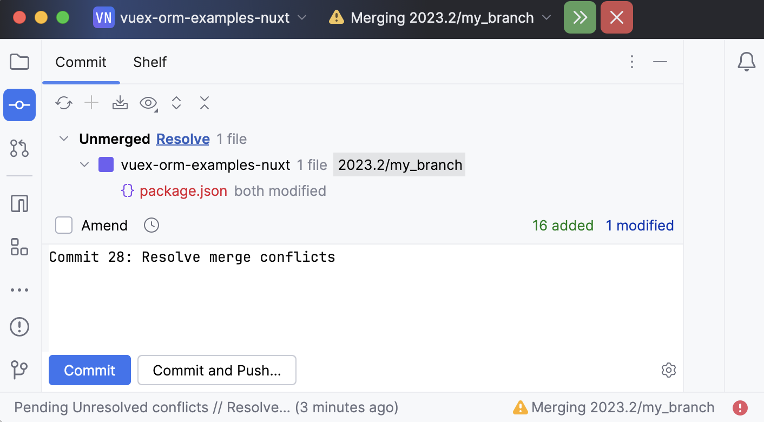This screenshot has width=764, height=422.
Task: Select the eye icon to change view options
Action: click(x=147, y=103)
